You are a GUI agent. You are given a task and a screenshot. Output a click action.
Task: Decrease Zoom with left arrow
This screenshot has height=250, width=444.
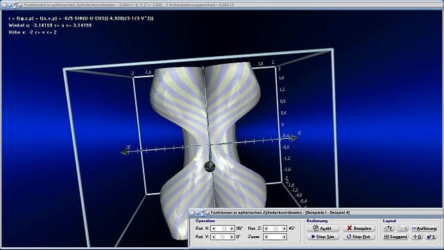coord(266,237)
